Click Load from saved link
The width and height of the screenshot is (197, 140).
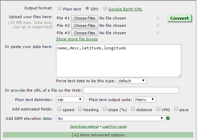[x=114, y=127]
